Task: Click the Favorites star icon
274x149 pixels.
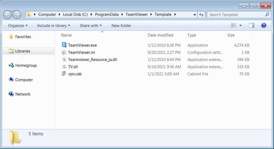Action: tap(11, 36)
